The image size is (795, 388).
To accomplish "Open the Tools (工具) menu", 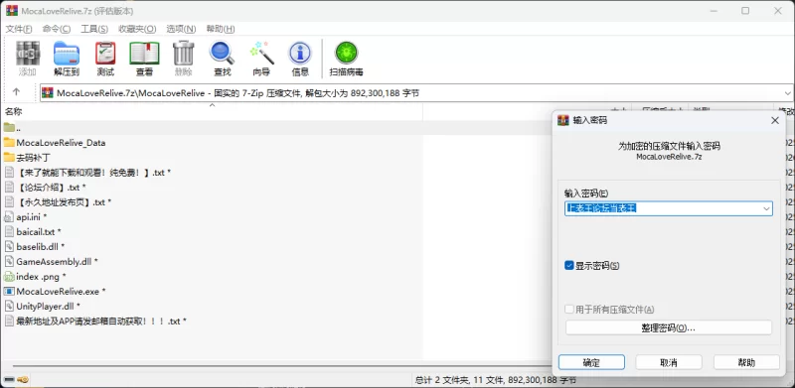I will pyautogui.click(x=94, y=29).
